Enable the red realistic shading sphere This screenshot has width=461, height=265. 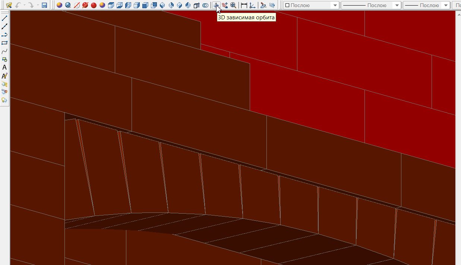tap(94, 5)
